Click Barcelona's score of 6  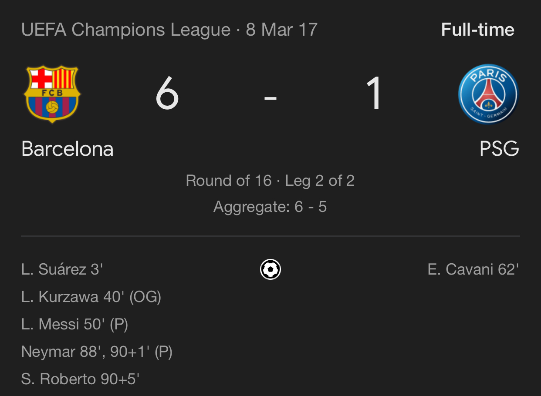167,94
